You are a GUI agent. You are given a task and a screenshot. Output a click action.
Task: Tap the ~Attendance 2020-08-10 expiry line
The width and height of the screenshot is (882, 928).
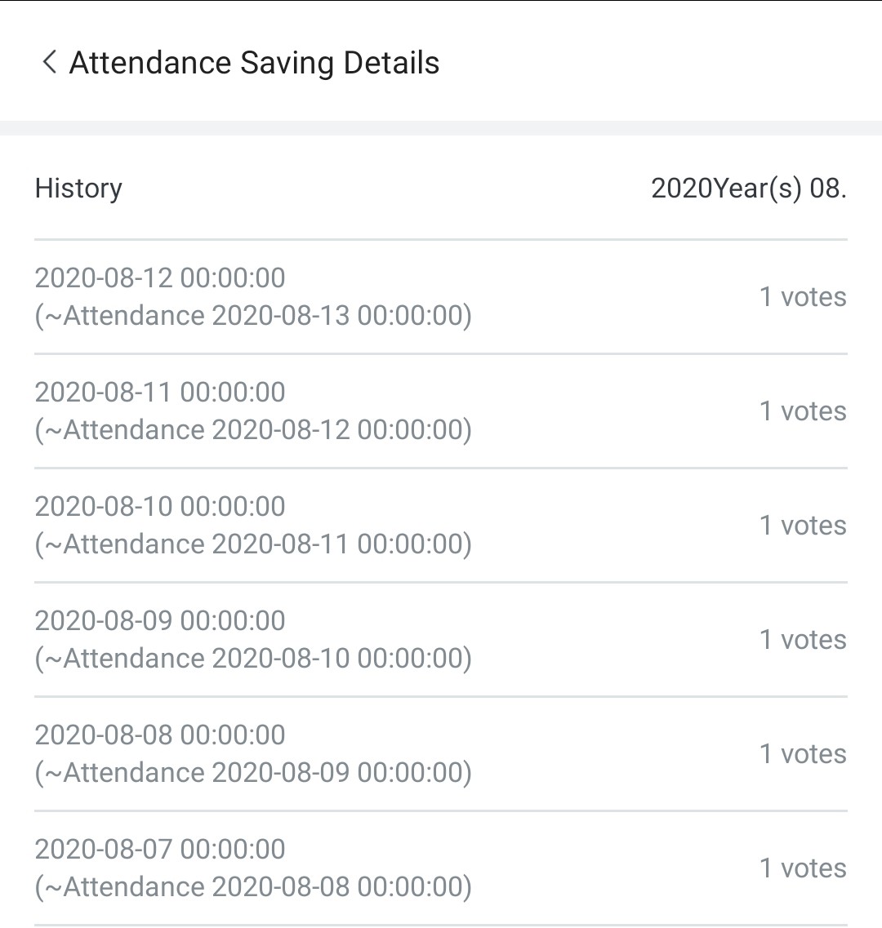(253, 659)
